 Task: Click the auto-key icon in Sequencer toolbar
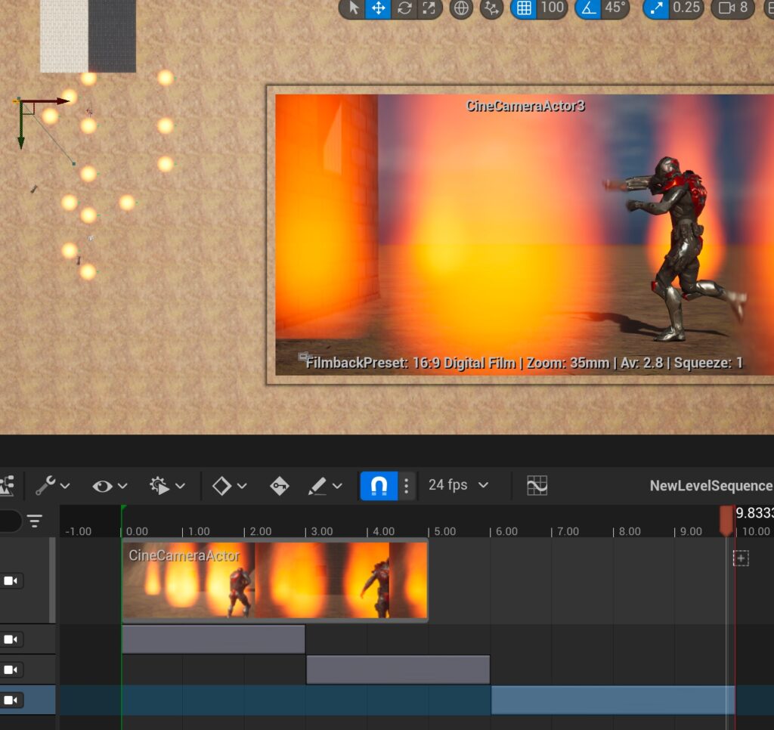(x=279, y=486)
